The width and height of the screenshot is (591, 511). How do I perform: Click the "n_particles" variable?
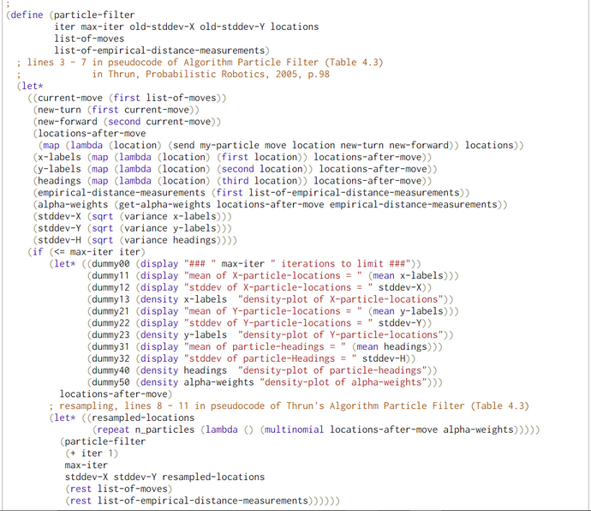click(x=164, y=430)
